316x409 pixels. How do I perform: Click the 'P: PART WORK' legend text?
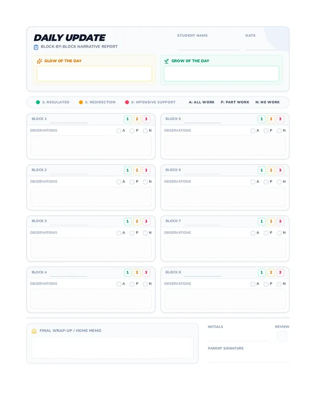pos(235,102)
